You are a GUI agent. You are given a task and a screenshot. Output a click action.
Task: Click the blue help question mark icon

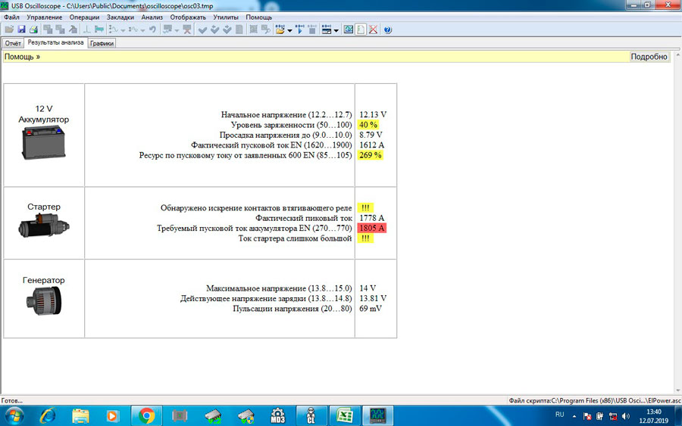click(387, 30)
